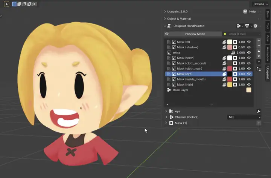Remove layer with minus button
Screen dimensions: 271x178
click(259, 46)
